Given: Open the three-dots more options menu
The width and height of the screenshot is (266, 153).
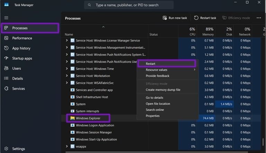Looking at the screenshot, I should pos(259,18).
